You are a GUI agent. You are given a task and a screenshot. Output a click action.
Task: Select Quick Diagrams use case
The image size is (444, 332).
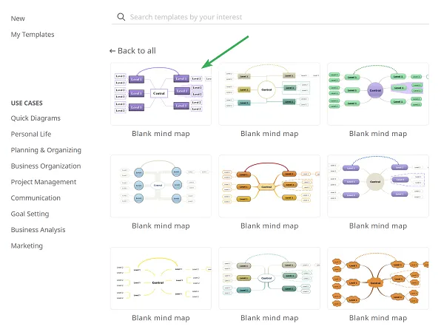click(36, 118)
